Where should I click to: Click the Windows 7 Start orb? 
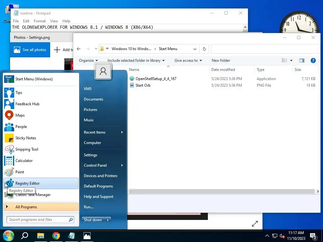click(x=8, y=236)
